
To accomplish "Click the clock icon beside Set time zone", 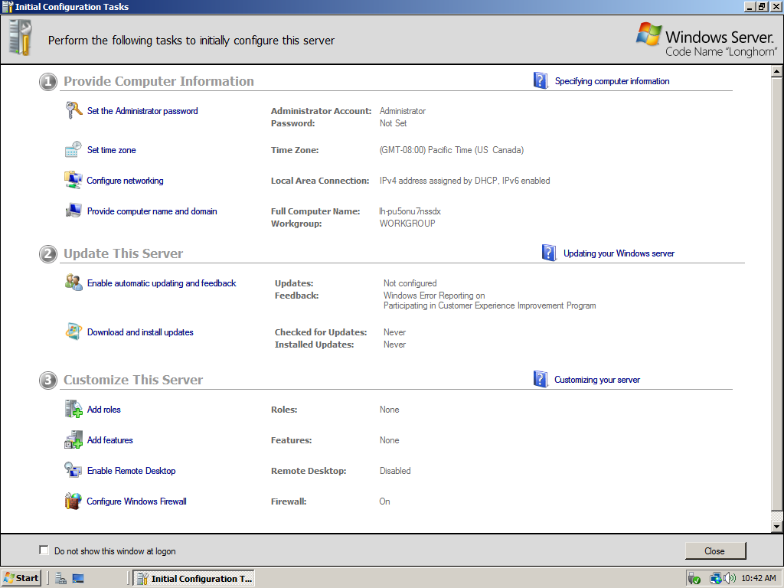I will [x=73, y=150].
